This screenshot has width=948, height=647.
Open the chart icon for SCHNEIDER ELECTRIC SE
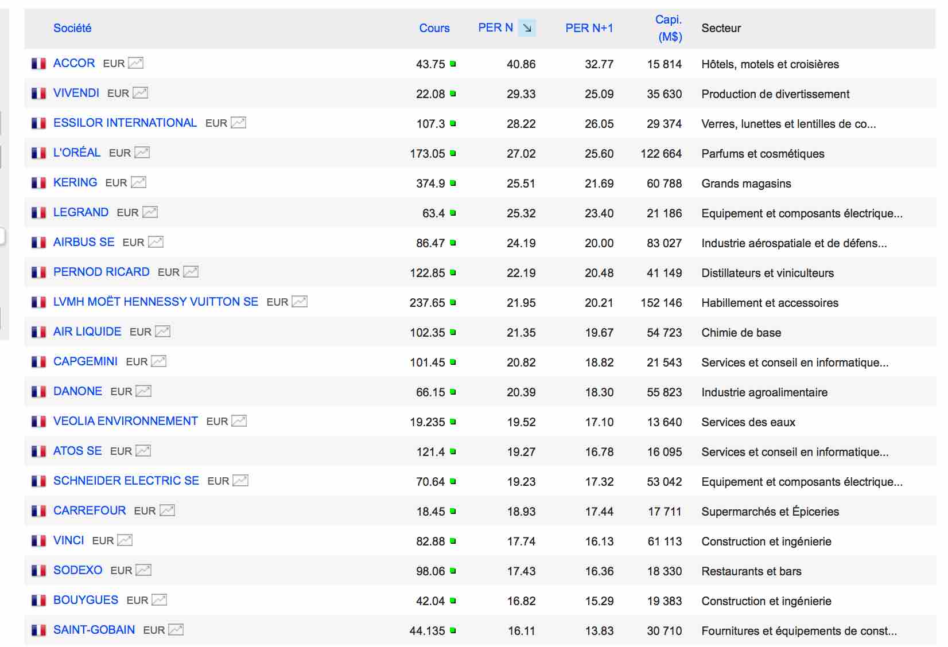241,481
